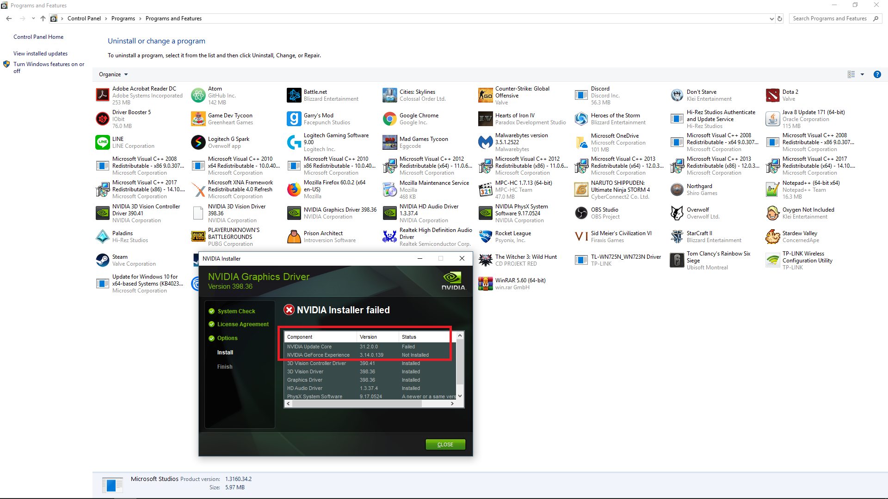The height and width of the screenshot is (499, 888).
Task: Click the Search Programs and Features field
Action: click(x=831, y=18)
